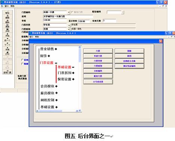The height and width of the screenshot is (141, 175).
Task: Click tree list scroll-right arrow
Action: (x=77, y=111)
